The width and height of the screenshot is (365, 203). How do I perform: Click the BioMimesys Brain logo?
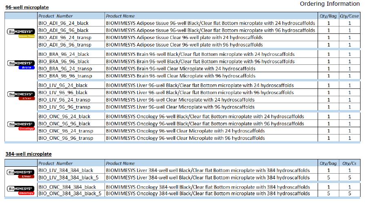pyautogui.click(x=21, y=64)
